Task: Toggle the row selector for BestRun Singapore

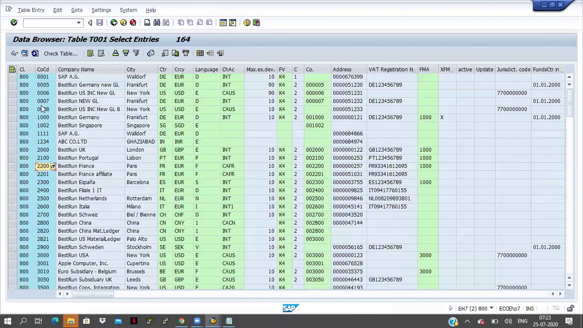Action: [x=12, y=126]
